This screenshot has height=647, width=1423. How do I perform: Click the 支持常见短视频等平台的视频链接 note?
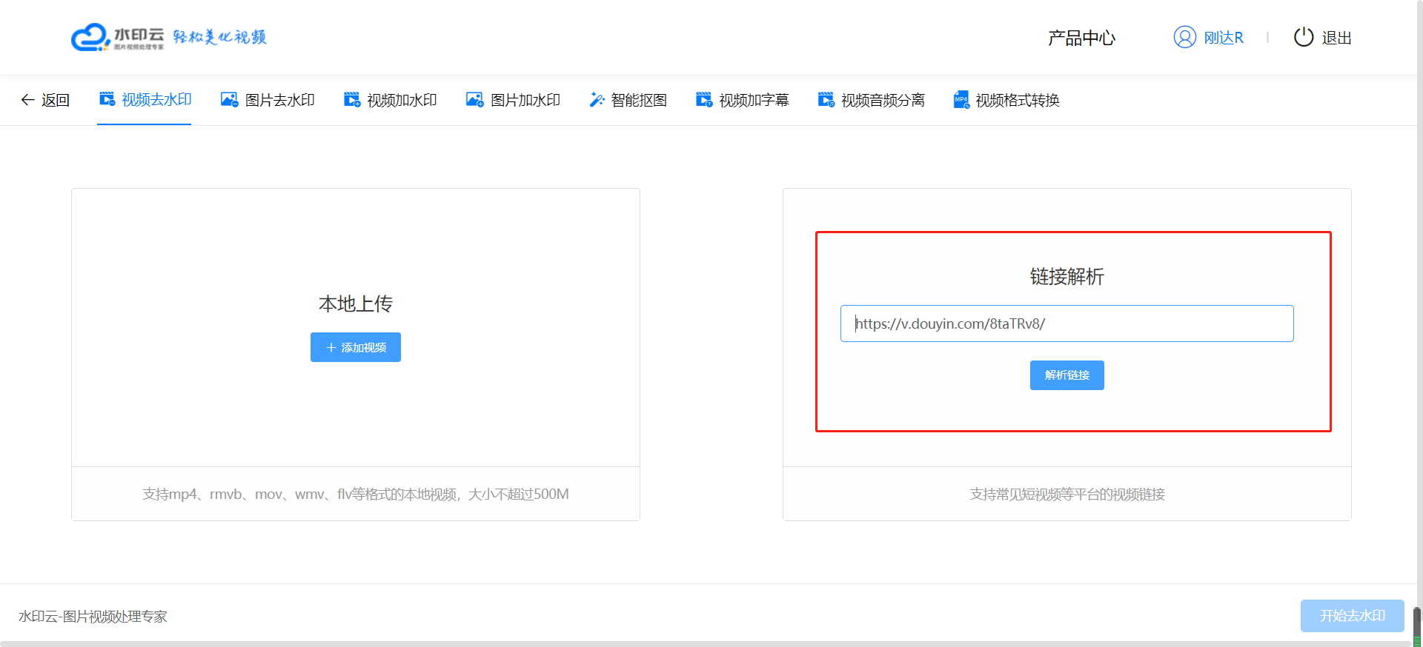coord(1067,494)
